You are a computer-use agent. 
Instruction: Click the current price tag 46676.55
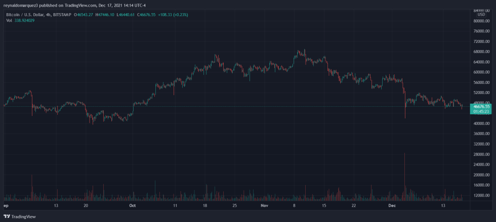coord(481,107)
